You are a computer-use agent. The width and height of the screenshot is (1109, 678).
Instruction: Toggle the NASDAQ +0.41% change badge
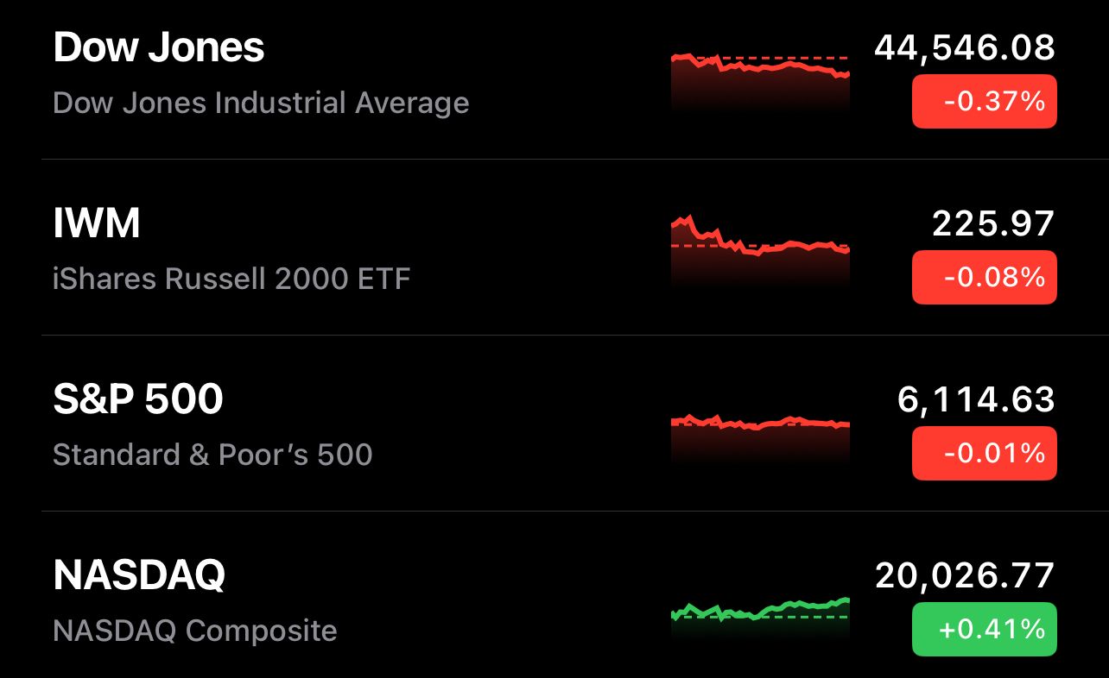click(x=984, y=629)
